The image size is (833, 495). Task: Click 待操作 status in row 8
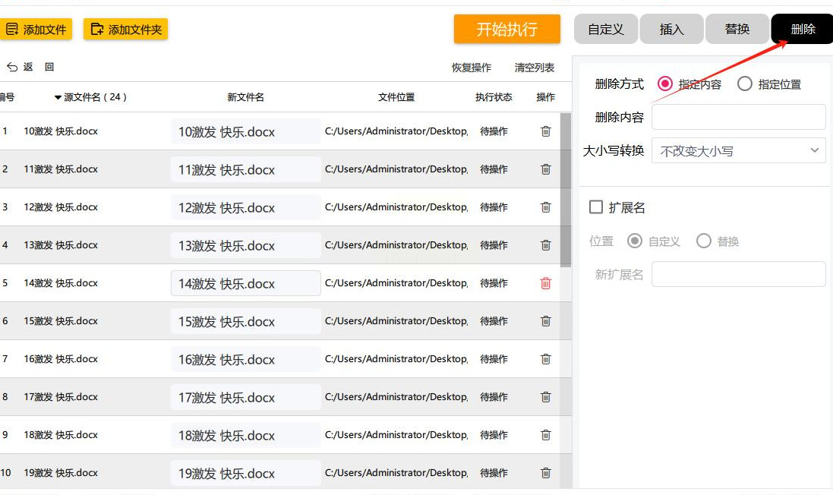(x=494, y=397)
